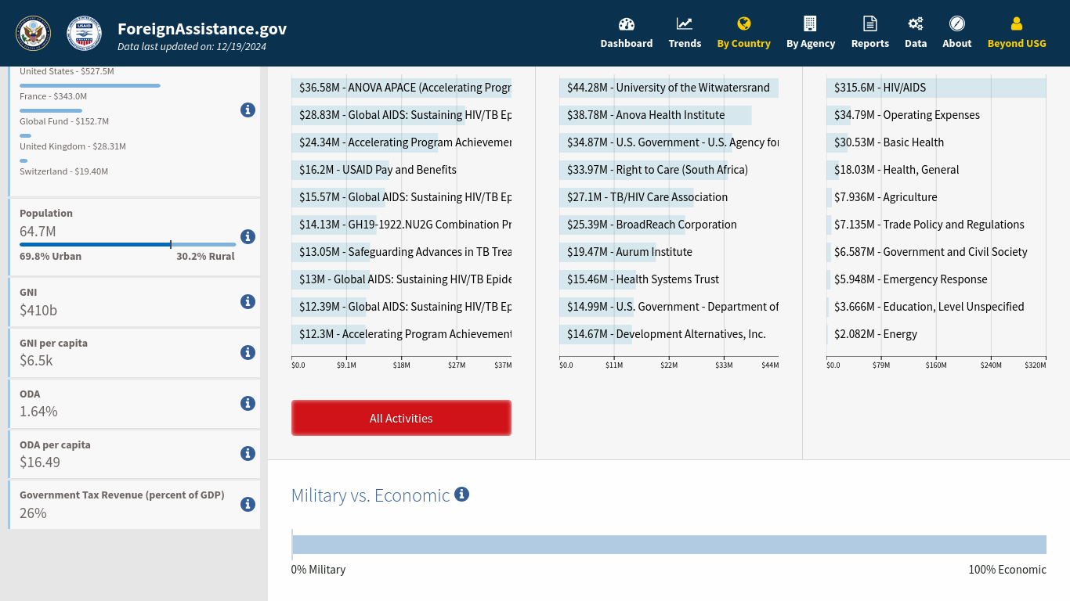
Task: Go to Trends menu label
Action: pyautogui.click(x=685, y=44)
